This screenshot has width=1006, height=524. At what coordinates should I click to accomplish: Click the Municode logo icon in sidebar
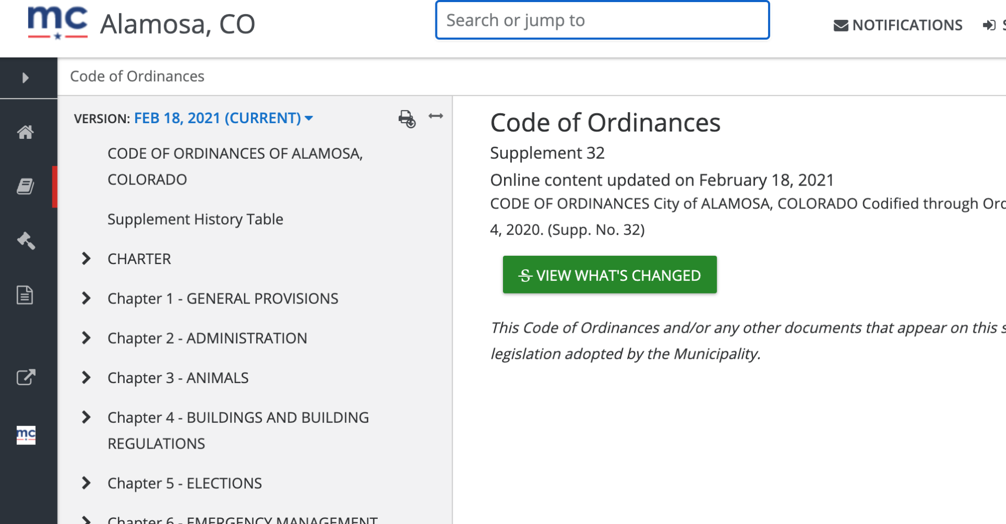[x=26, y=435]
